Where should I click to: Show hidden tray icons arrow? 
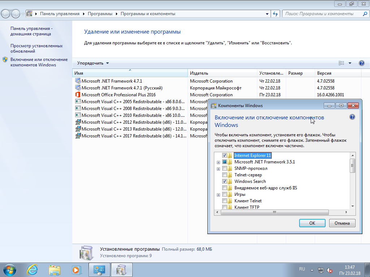pyautogui.click(x=312, y=270)
